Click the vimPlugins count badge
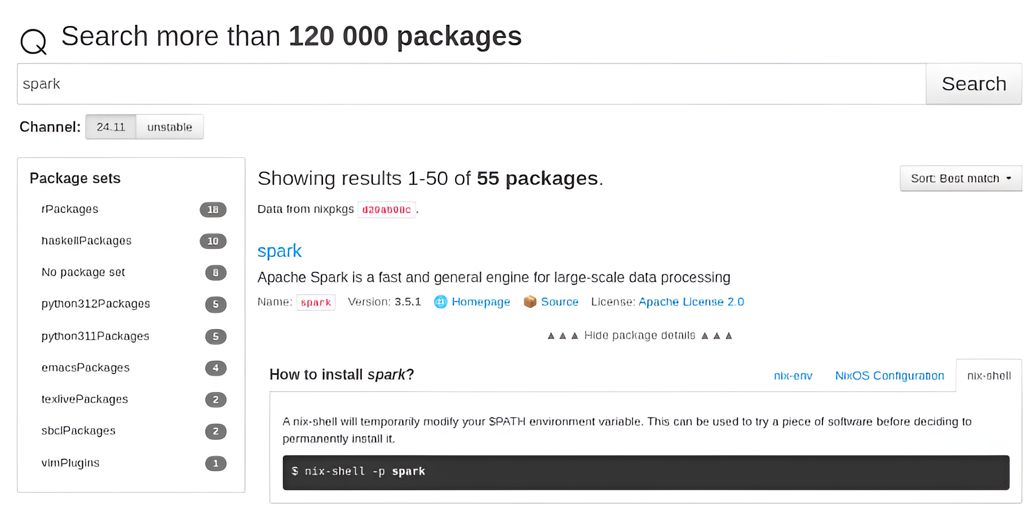The height and width of the screenshot is (514, 1035). point(215,463)
